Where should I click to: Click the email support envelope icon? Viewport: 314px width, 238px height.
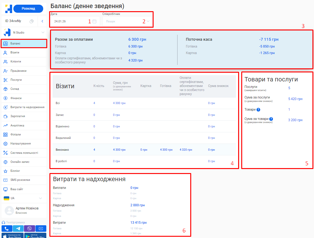click(40, 228)
